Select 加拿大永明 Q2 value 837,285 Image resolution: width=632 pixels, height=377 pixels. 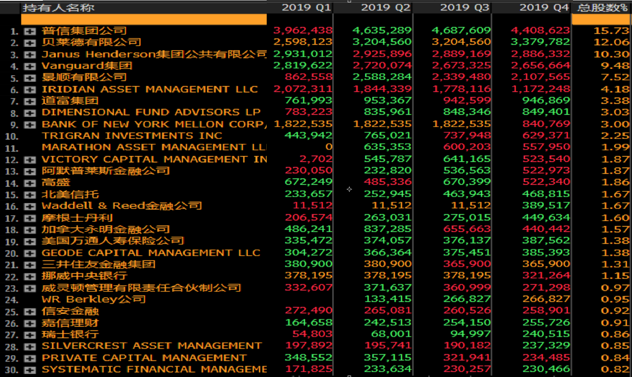[x=388, y=229]
